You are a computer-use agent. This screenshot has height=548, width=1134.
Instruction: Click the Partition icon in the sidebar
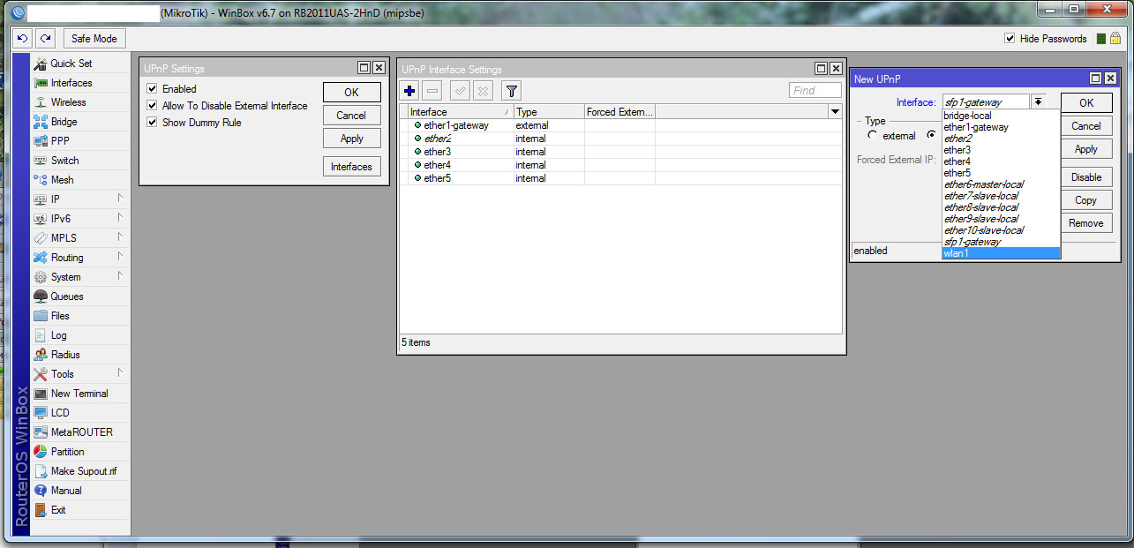(41, 452)
